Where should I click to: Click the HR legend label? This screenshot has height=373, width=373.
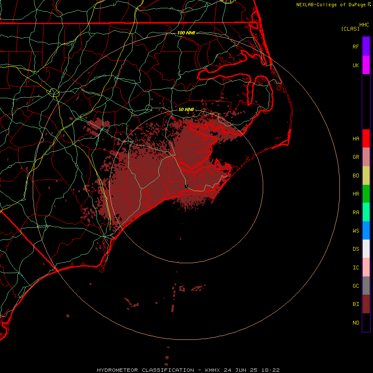(x=356, y=194)
